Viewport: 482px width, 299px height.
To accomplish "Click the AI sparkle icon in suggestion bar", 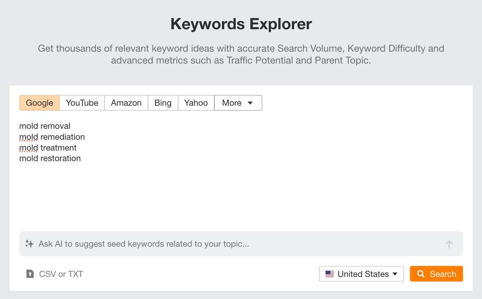I will pyautogui.click(x=29, y=244).
